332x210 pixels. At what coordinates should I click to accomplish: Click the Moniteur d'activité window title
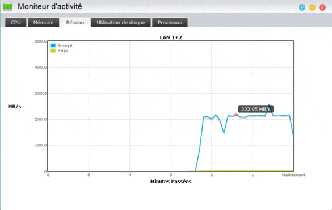pos(50,7)
